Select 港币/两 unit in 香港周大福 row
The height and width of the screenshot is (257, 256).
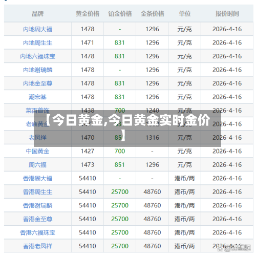click(x=185, y=179)
